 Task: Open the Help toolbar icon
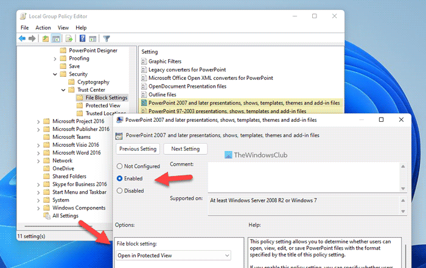tap(82, 38)
